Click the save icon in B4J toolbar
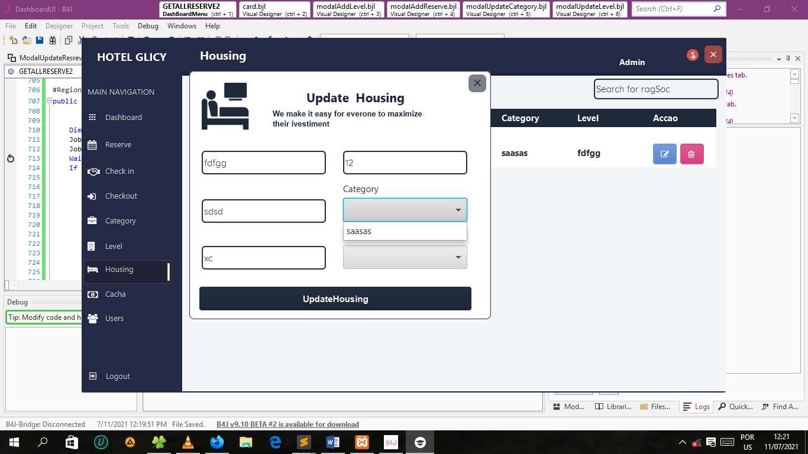 [40, 40]
